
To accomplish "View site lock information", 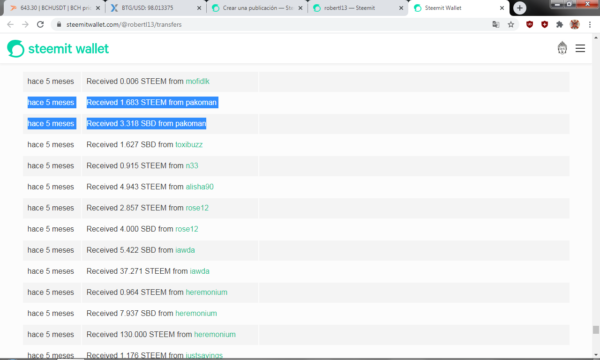I will (x=59, y=24).
